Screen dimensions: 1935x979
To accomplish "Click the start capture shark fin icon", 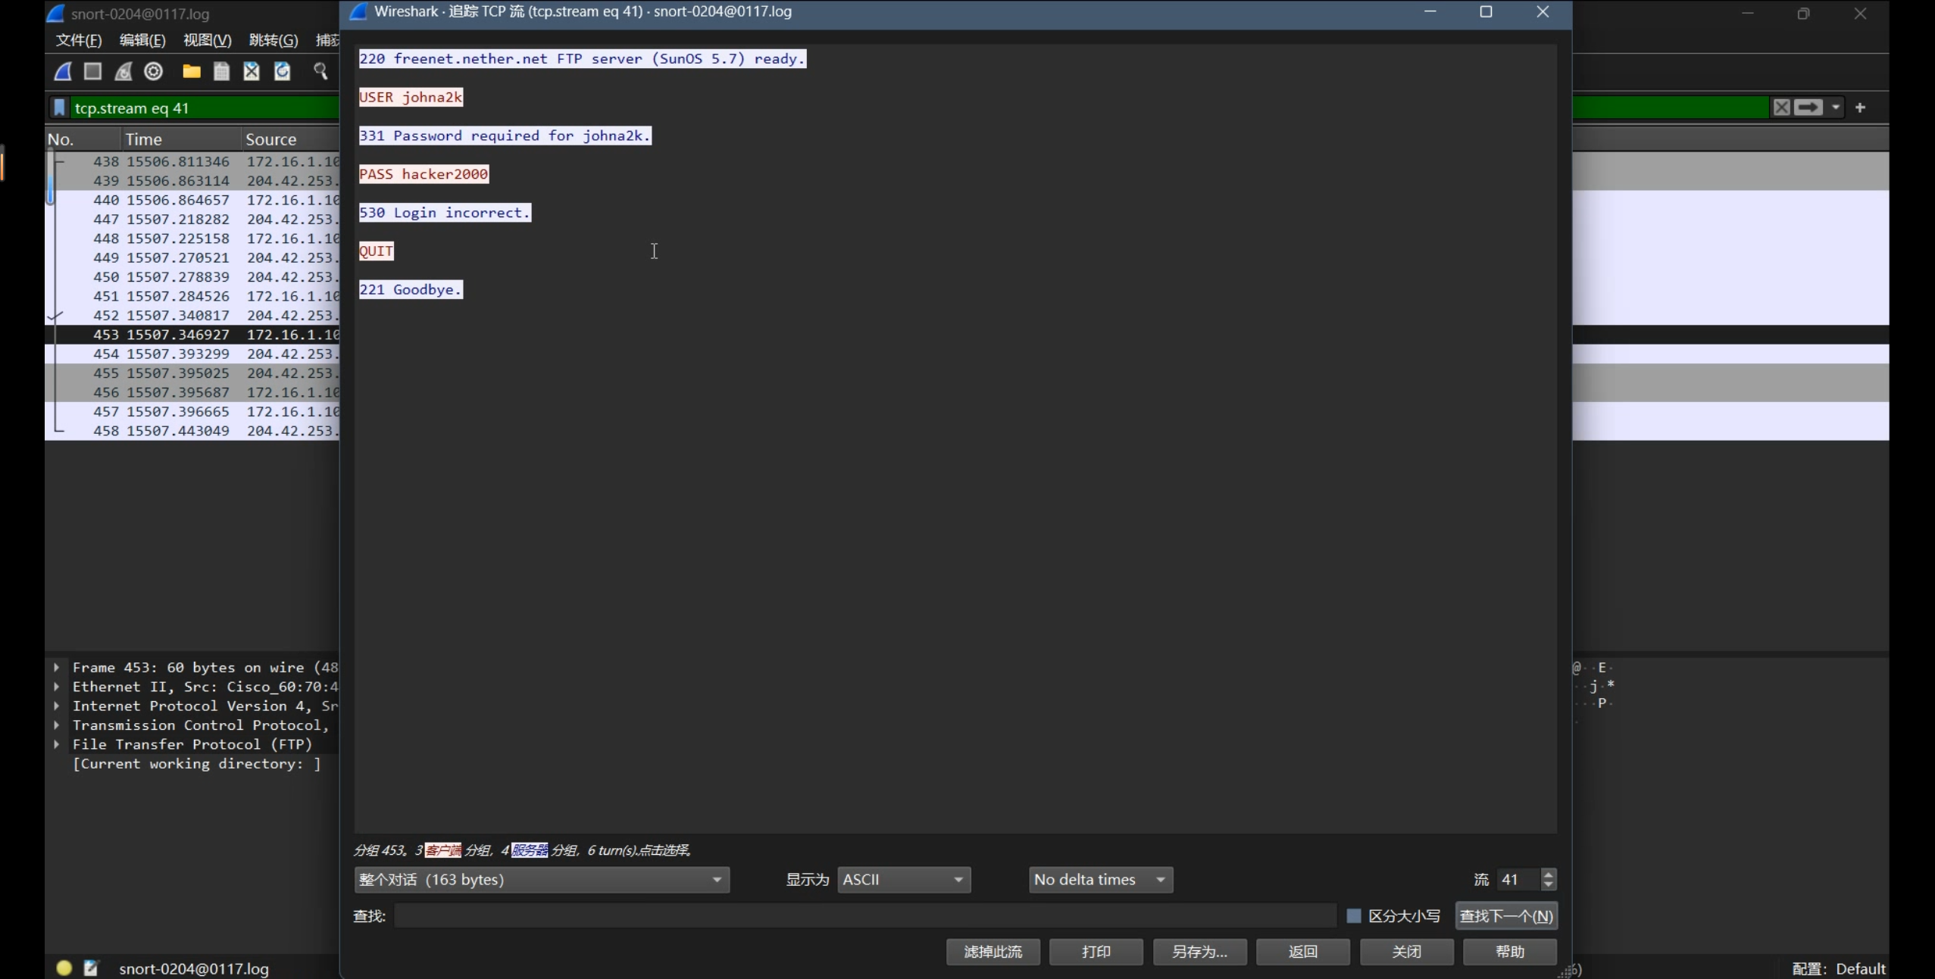I will pos(64,71).
